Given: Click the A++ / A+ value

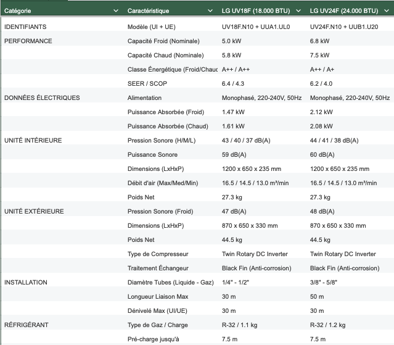Looking at the screenshot, I should click(x=322, y=69).
